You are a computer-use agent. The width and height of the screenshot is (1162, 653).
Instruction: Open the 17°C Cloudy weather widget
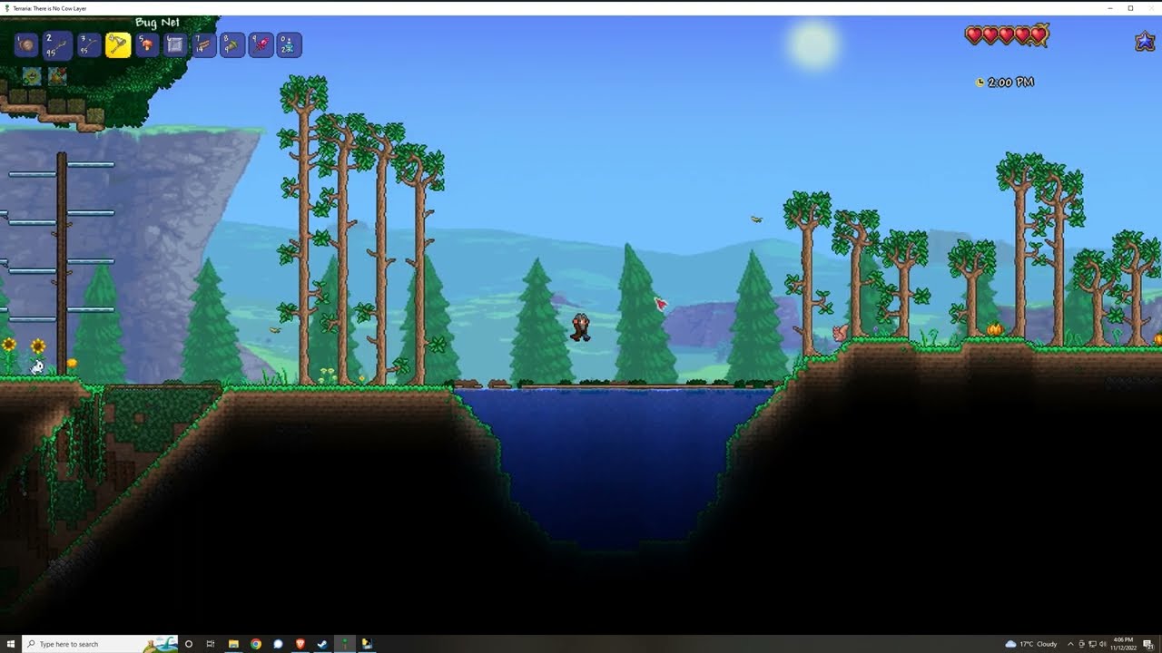[x=1031, y=644]
